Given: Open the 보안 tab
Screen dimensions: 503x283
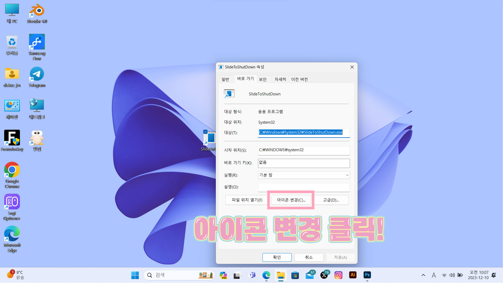Looking at the screenshot, I should pyautogui.click(x=263, y=79).
